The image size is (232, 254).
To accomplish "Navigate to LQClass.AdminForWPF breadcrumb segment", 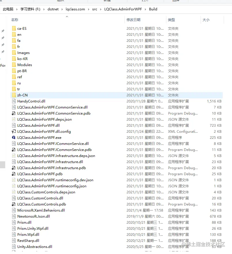I will (x=123, y=9).
